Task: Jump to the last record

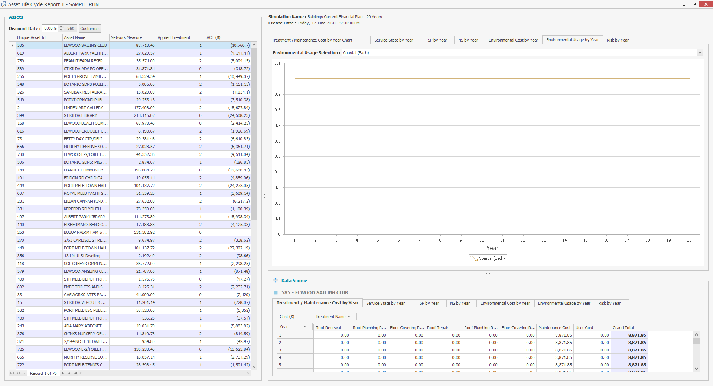Action: 75,373
